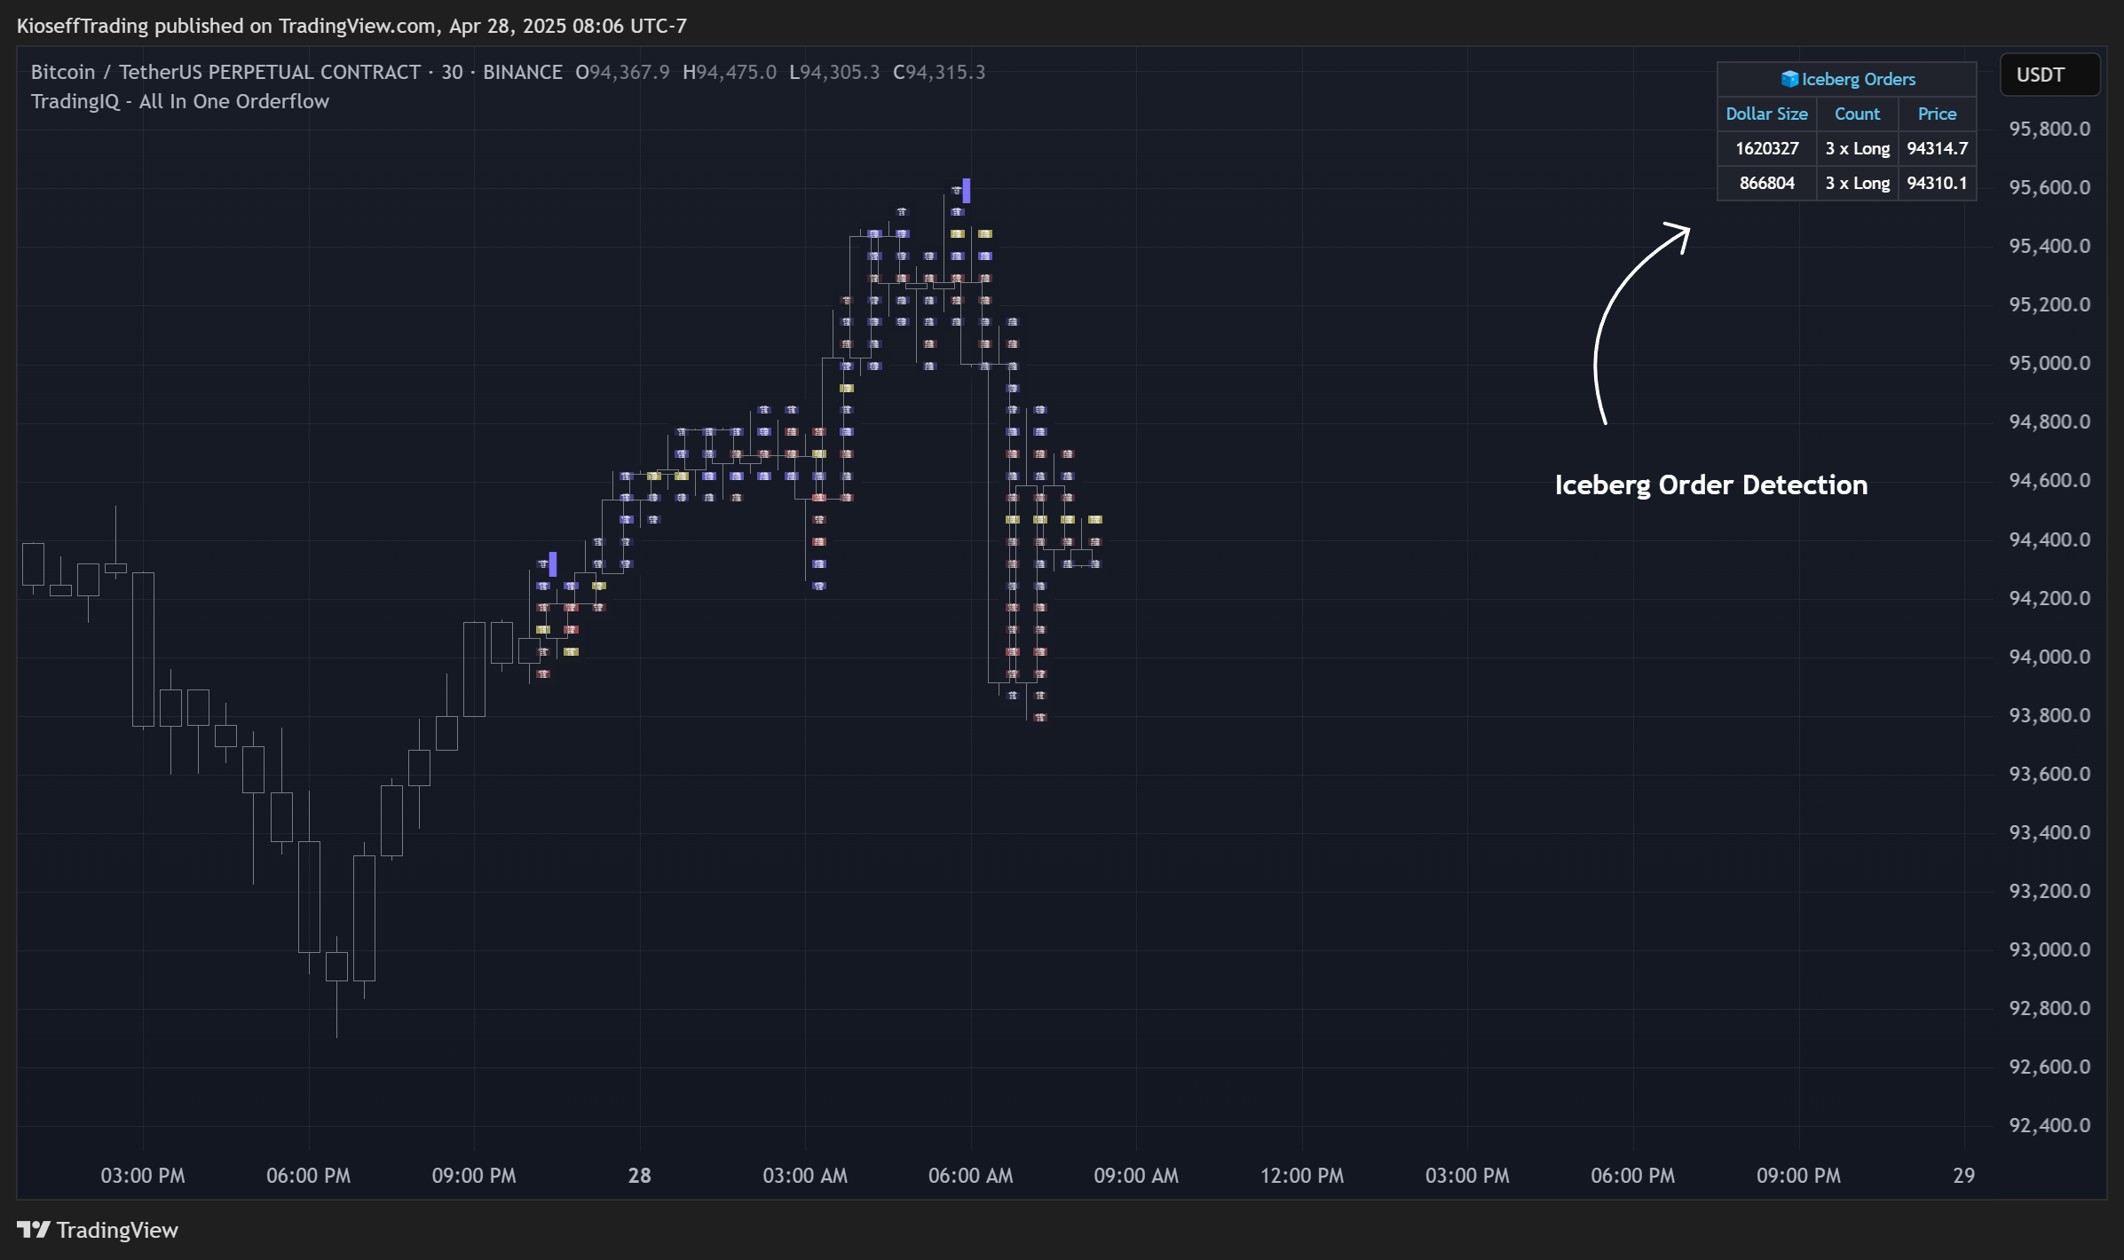Click the 94,400.0 price axis label

point(2049,539)
